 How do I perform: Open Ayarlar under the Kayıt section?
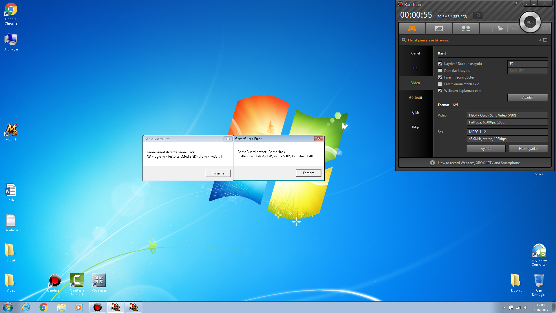pyautogui.click(x=527, y=98)
